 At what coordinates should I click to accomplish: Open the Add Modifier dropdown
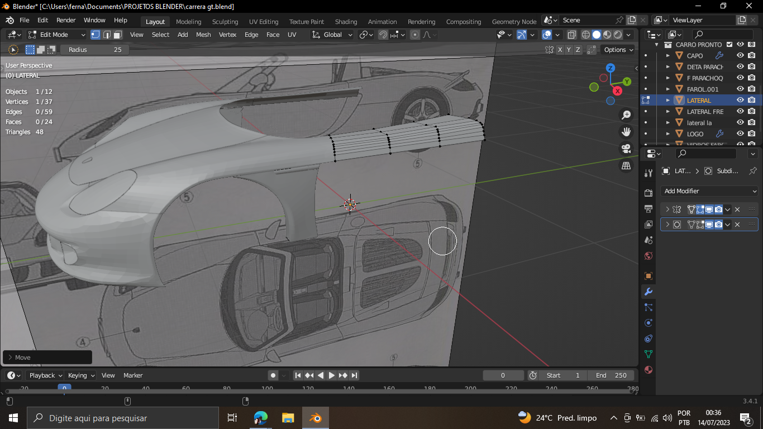point(709,191)
